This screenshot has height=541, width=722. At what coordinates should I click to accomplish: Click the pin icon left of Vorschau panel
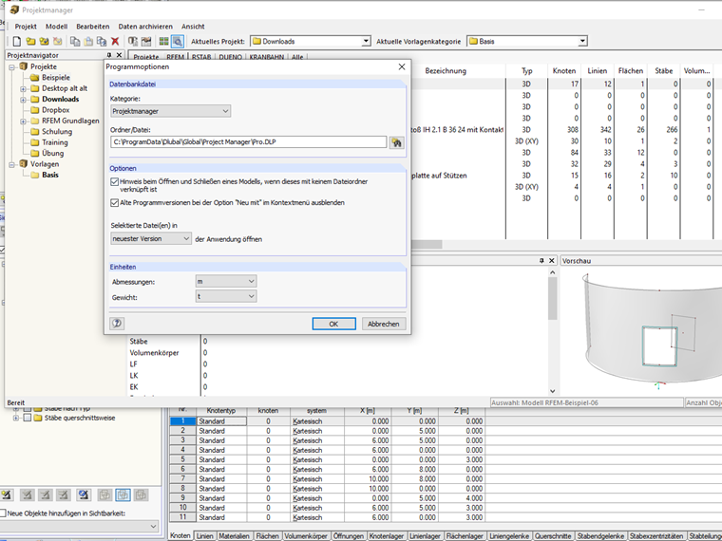coord(541,261)
